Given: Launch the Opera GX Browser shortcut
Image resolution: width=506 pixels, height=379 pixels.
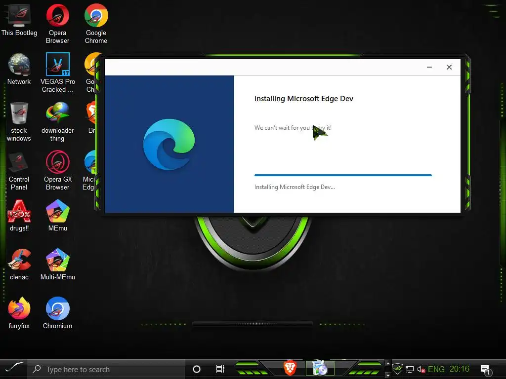Looking at the screenshot, I should 57,170.
